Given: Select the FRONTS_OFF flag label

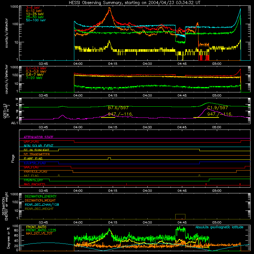Looking at the screenshot, I should click(33, 180).
